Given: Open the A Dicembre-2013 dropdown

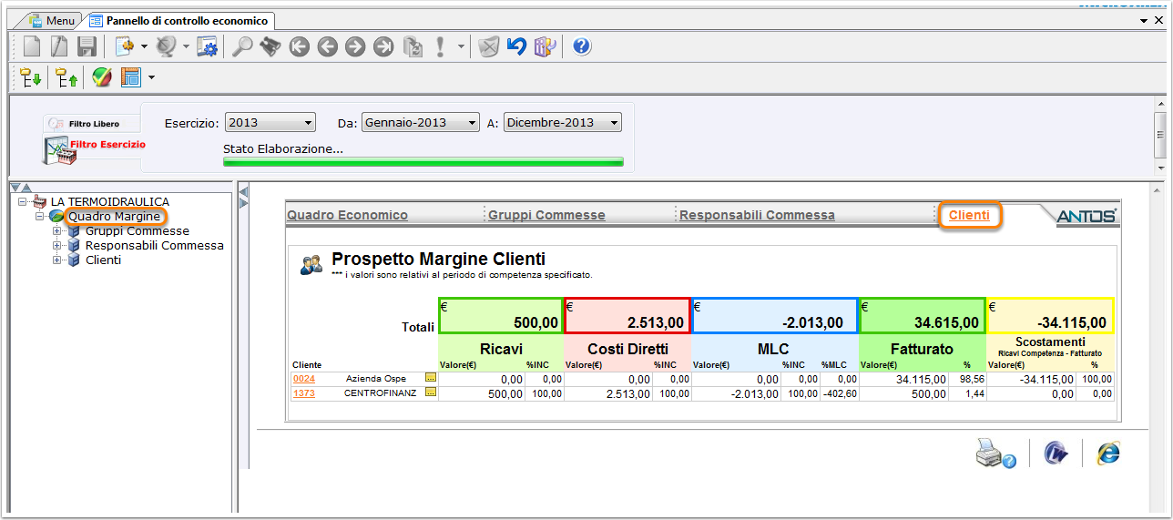Looking at the screenshot, I should coord(563,122).
